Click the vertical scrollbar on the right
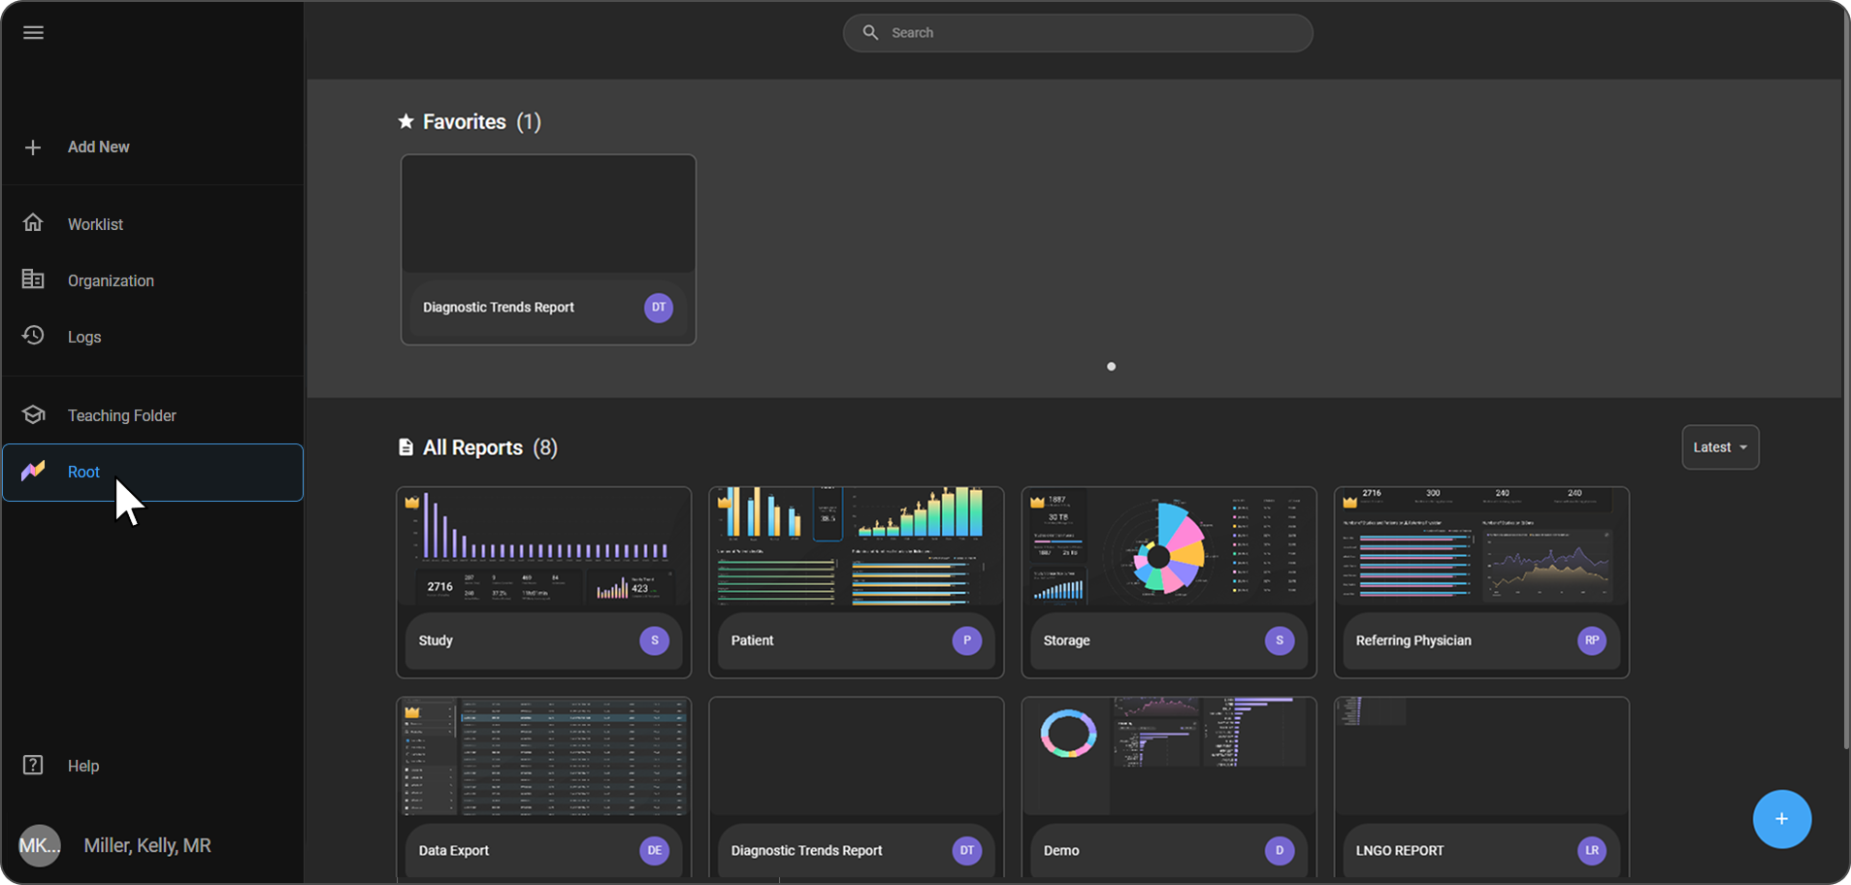 tap(1845, 388)
